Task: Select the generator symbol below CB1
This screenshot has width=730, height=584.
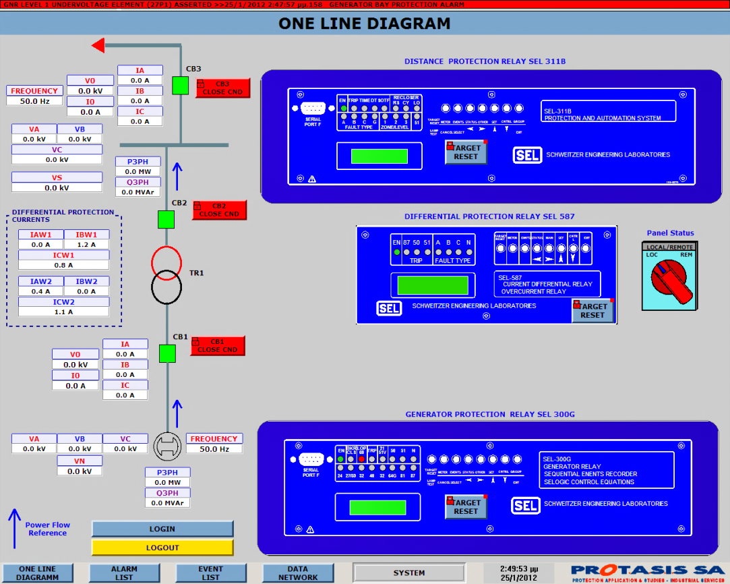Action: click(x=167, y=447)
